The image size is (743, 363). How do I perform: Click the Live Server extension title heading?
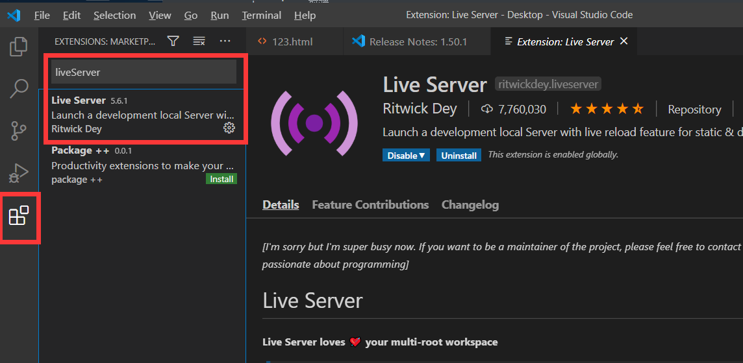(434, 85)
